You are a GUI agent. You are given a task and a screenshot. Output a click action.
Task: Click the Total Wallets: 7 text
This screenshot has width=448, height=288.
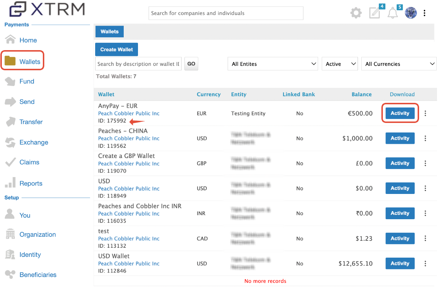116,76
